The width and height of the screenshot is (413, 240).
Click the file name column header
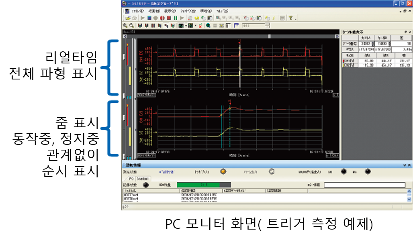click(151, 191)
